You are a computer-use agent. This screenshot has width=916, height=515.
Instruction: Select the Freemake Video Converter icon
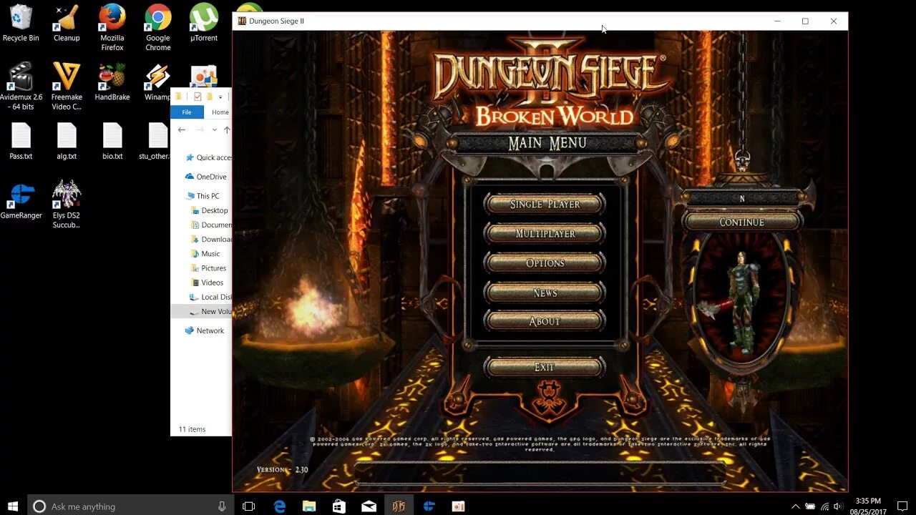tap(67, 87)
